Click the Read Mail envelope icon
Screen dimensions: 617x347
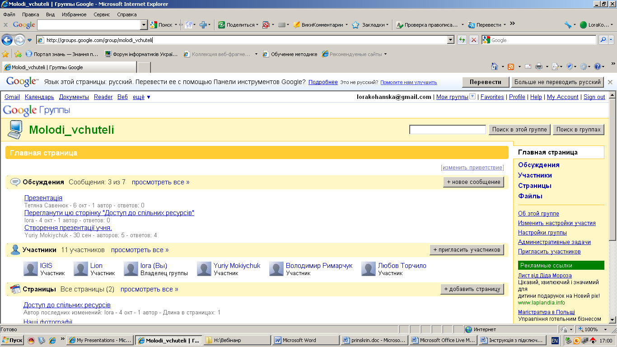coord(528,67)
